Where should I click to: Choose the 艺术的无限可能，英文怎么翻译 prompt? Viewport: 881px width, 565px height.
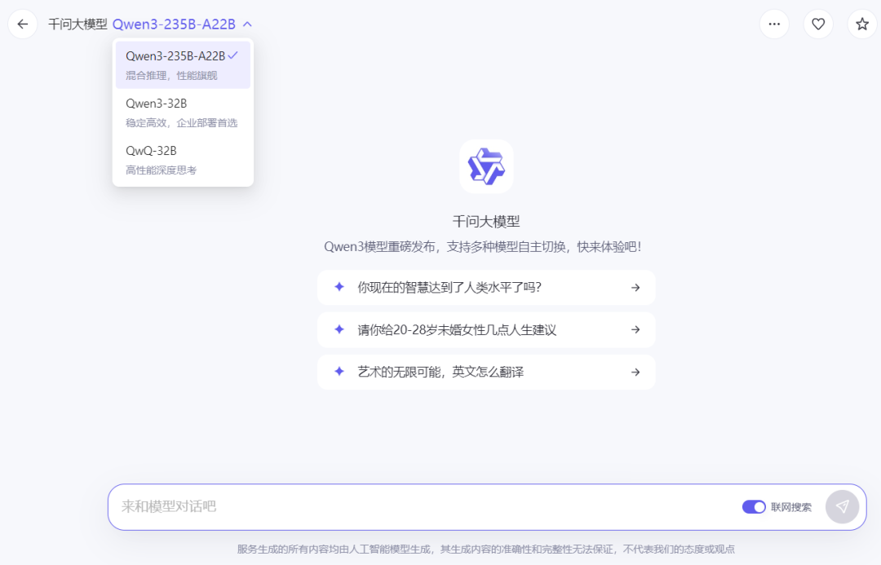[486, 372]
